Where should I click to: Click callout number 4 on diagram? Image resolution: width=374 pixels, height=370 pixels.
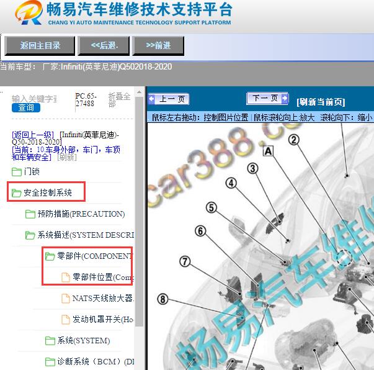pyautogui.click(x=231, y=183)
